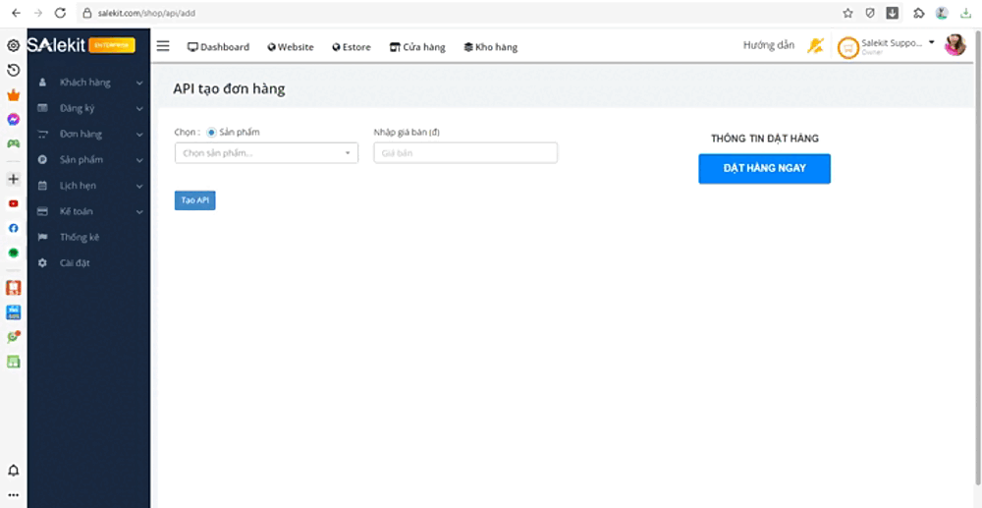
Task: Click the THÔNG TIN ĐẶT HÀNG text
Action: tap(765, 139)
